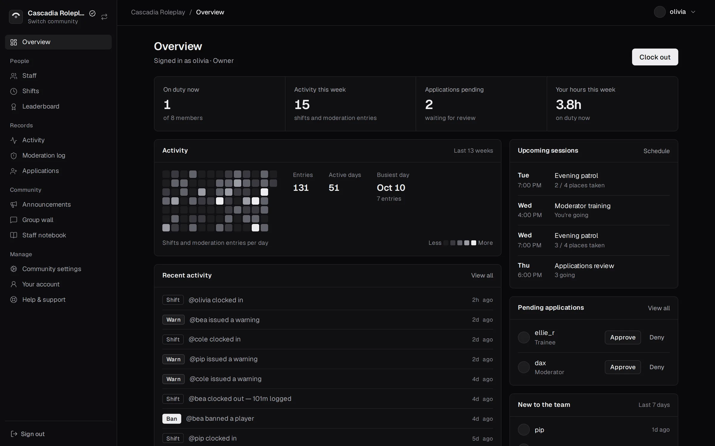Click the Shifts clock icon

[x=14, y=91]
